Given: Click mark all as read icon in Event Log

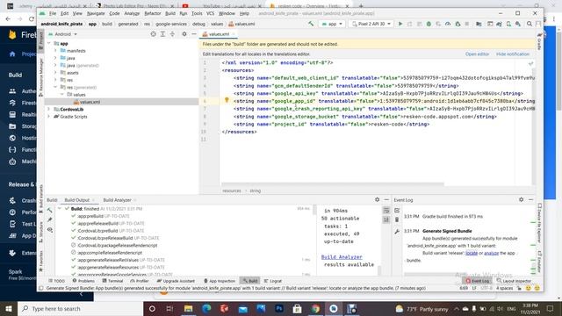Looking at the screenshot, I should tap(397, 211).
